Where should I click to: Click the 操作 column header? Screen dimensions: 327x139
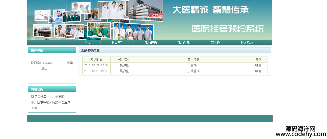[258, 60]
